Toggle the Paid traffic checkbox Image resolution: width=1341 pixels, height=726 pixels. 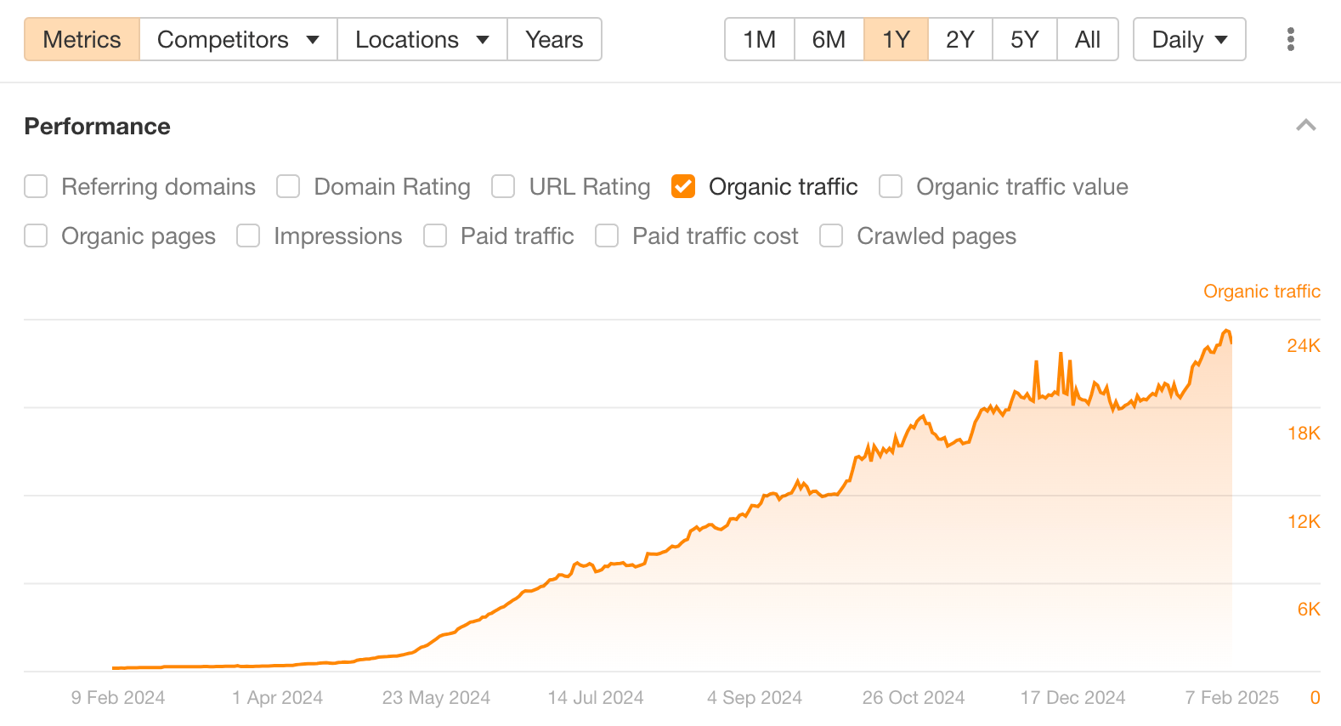[x=435, y=235]
